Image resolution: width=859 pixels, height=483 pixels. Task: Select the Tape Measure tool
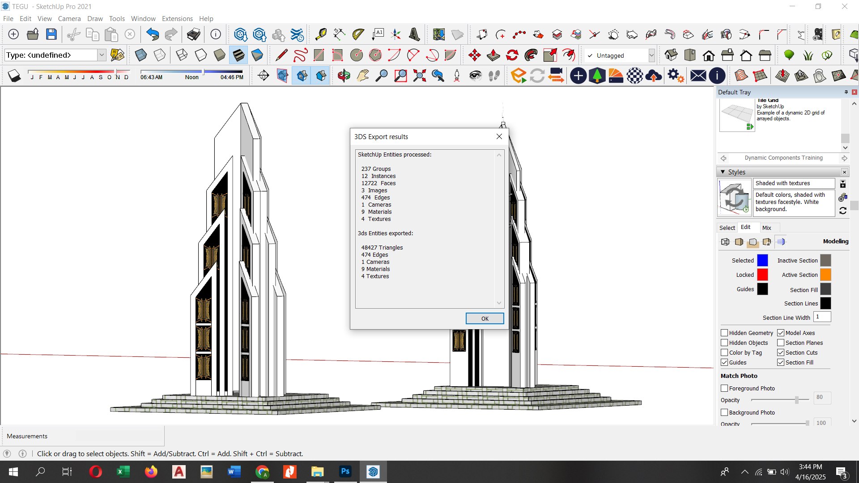point(320,34)
